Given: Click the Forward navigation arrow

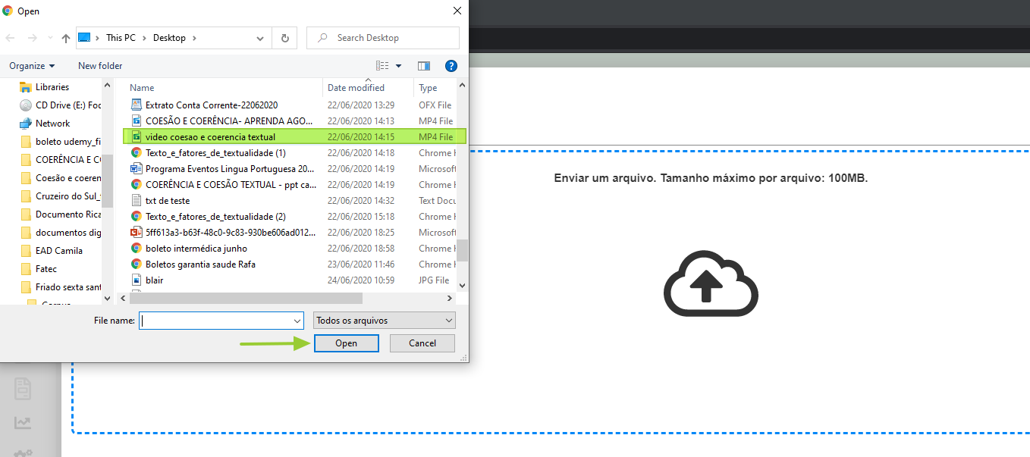Looking at the screenshot, I should (x=32, y=38).
